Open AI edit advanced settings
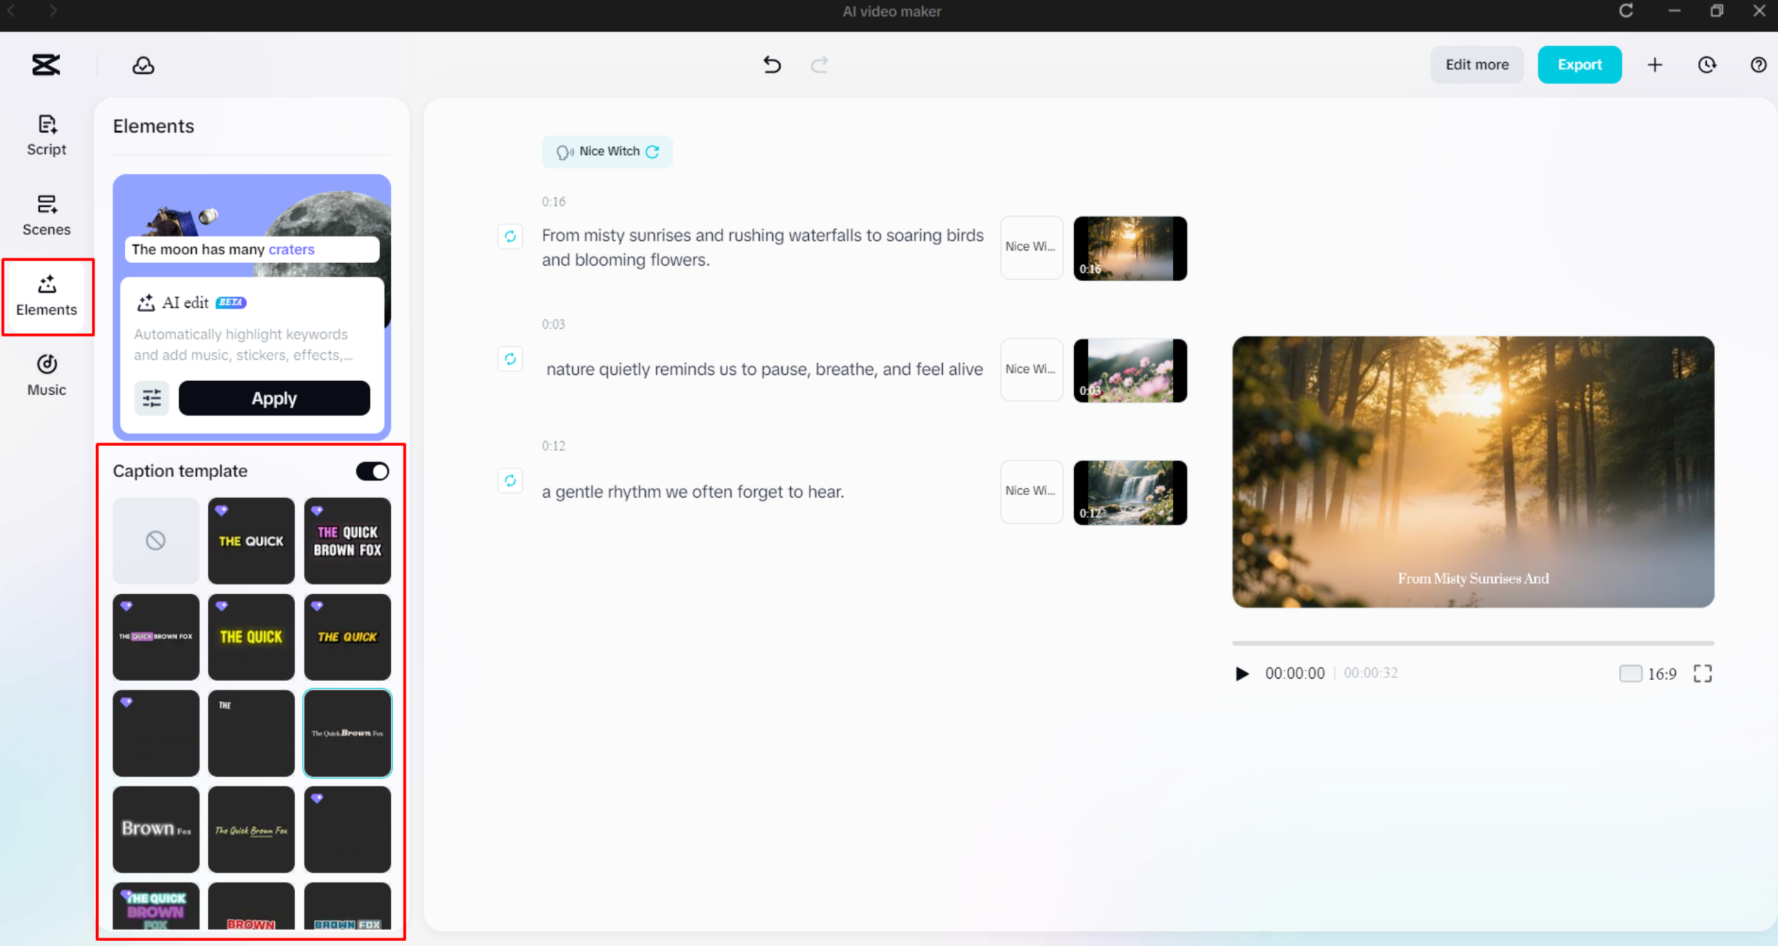 [151, 398]
